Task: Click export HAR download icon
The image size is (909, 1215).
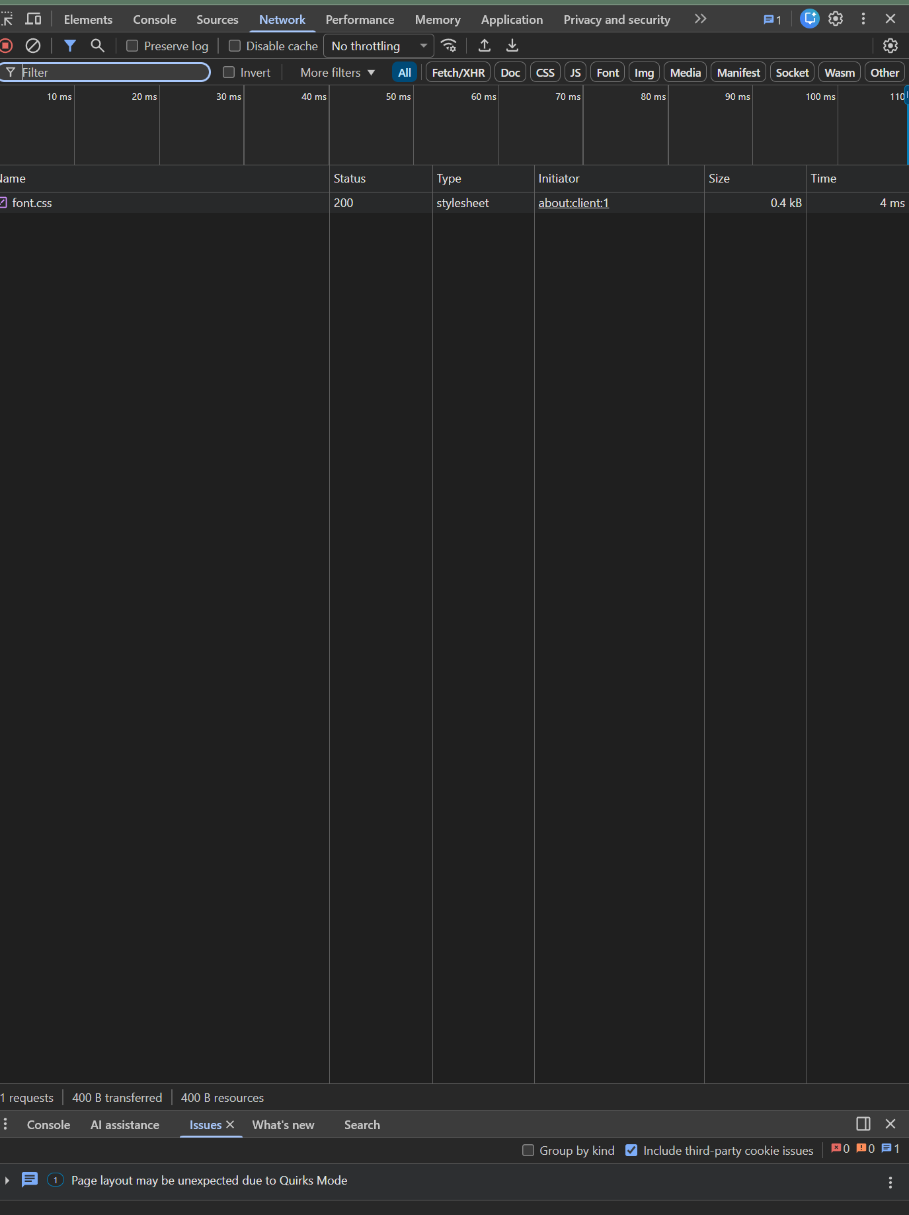Action: (512, 46)
